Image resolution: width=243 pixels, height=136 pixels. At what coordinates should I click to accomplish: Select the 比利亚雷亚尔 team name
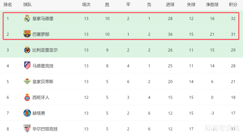45,50
